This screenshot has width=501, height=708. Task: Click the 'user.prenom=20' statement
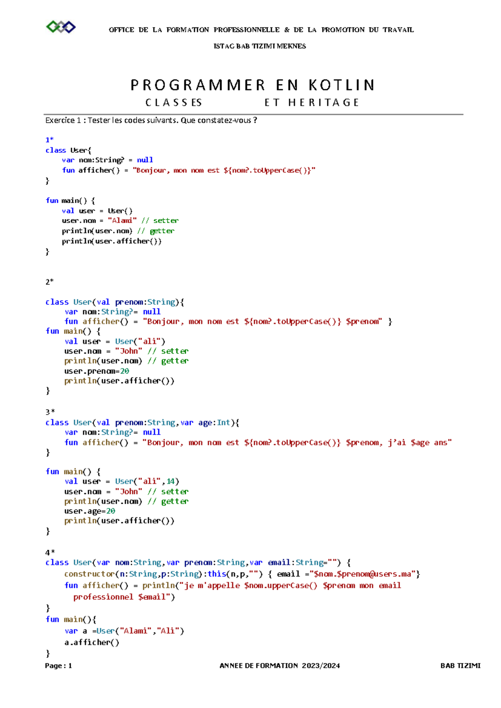(x=96, y=371)
